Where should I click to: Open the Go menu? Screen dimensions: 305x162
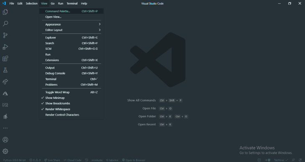[53, 3]
